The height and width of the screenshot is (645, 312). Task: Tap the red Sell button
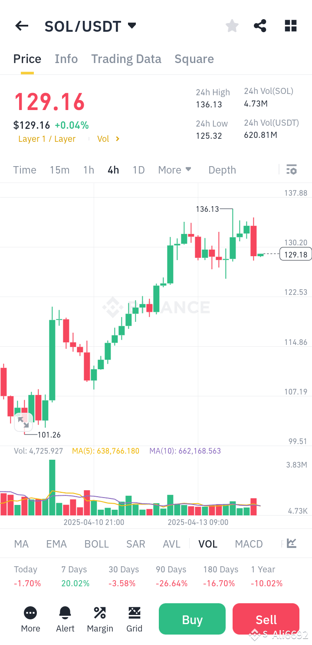click(x=266, y=619)
